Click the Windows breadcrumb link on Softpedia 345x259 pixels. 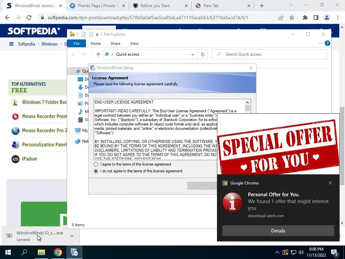click(50, 44)
